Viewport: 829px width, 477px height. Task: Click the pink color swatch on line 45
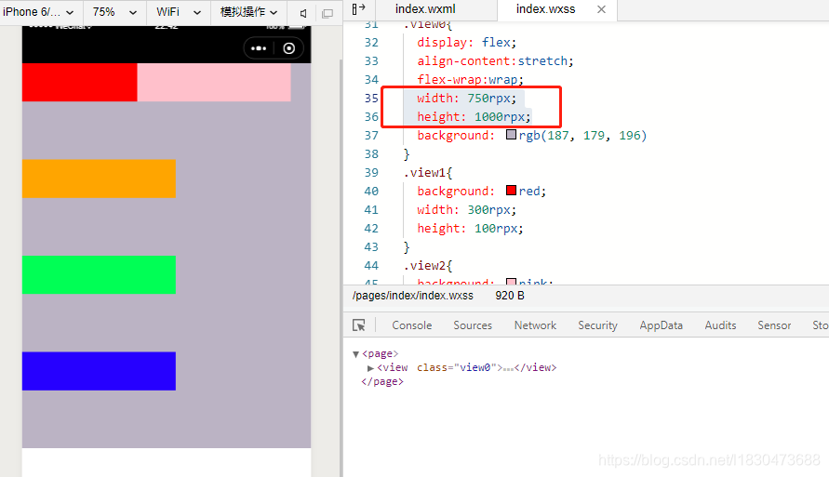point(511,282)
